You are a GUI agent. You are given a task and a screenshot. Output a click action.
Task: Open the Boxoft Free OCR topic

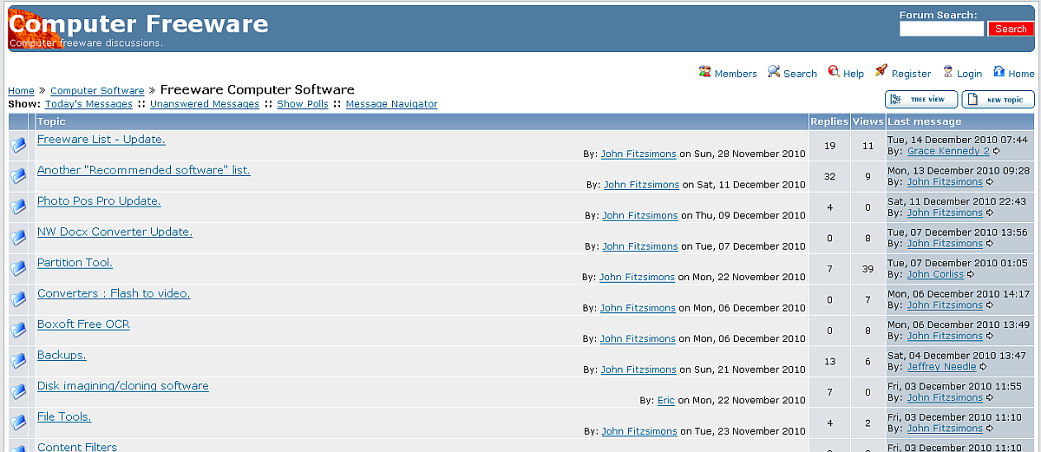83,324
